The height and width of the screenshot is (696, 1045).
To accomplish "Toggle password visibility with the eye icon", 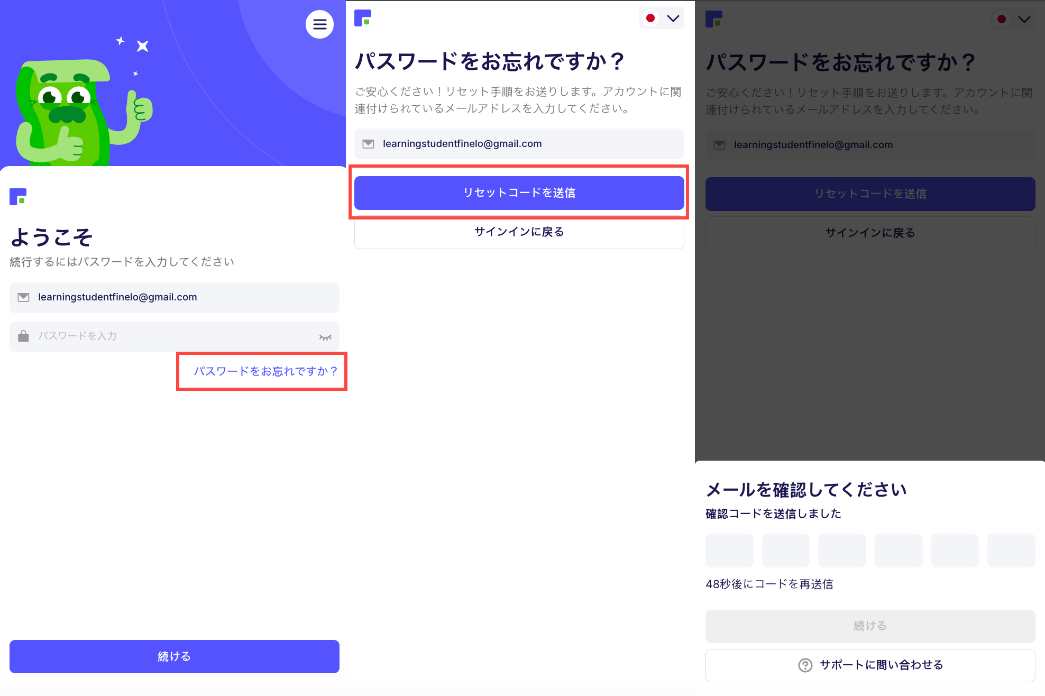I will pos(325,337).
